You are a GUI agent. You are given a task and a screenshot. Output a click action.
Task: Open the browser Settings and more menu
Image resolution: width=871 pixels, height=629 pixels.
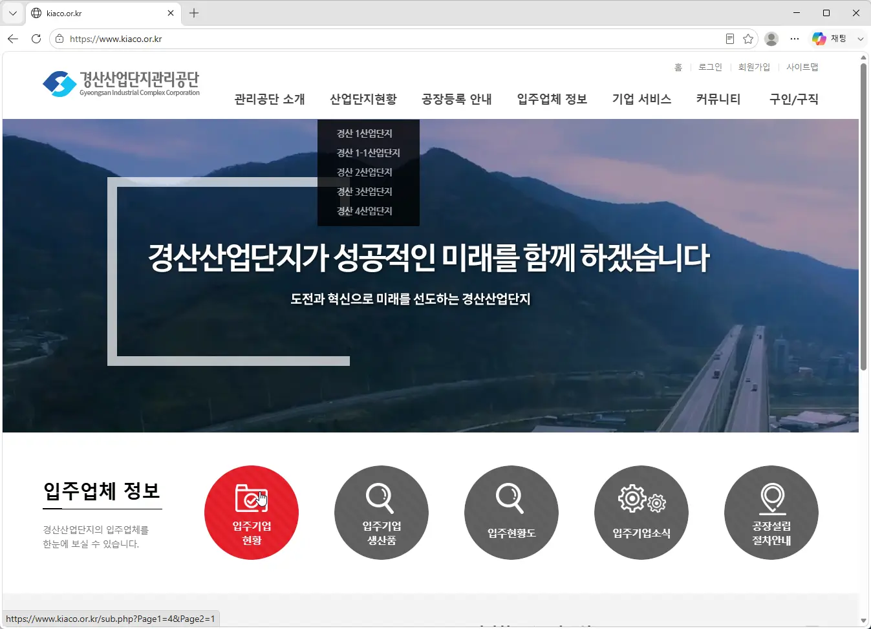pos(795,39)
